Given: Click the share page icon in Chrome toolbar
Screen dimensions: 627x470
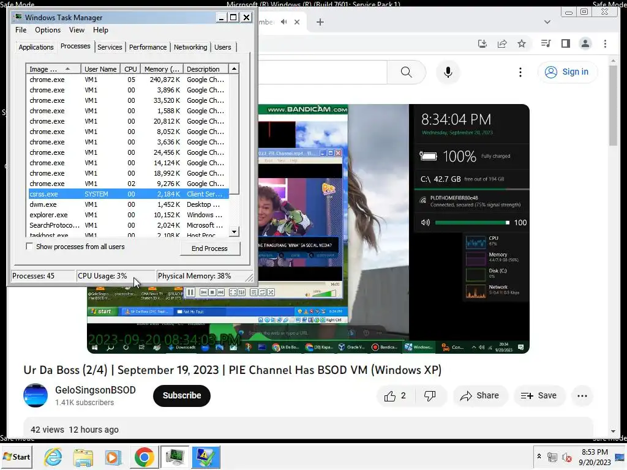Looking at the screenshot, I should 502,43.
